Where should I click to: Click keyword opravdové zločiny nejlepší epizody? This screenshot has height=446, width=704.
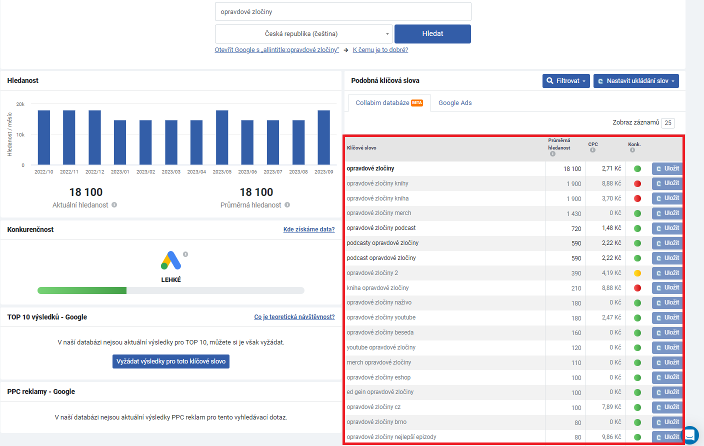click(391, 437)
